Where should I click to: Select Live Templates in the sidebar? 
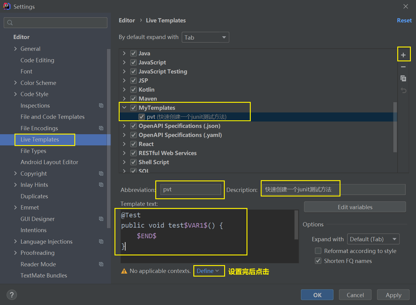pos(40,139)
